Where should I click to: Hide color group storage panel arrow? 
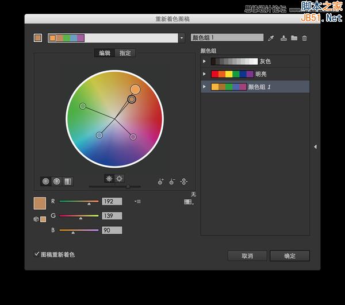[315, 146]
